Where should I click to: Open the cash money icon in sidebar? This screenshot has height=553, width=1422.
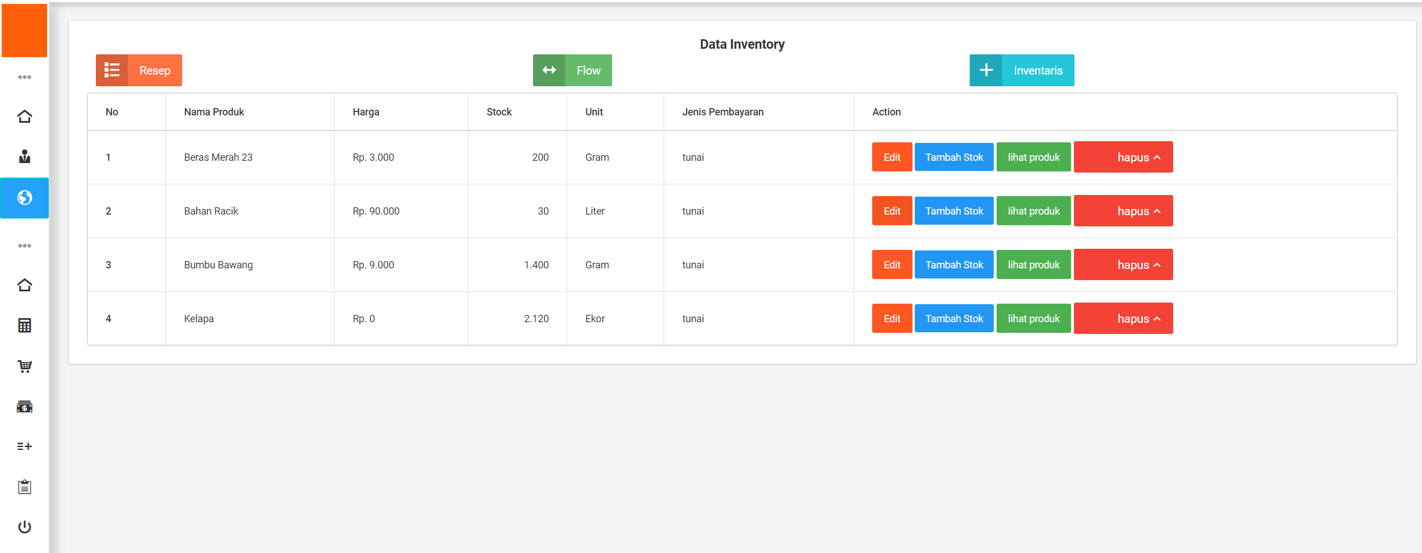click(x=24, y=406)
